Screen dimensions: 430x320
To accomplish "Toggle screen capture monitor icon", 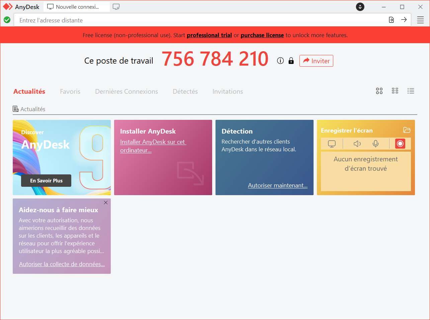I will [332, 144].
